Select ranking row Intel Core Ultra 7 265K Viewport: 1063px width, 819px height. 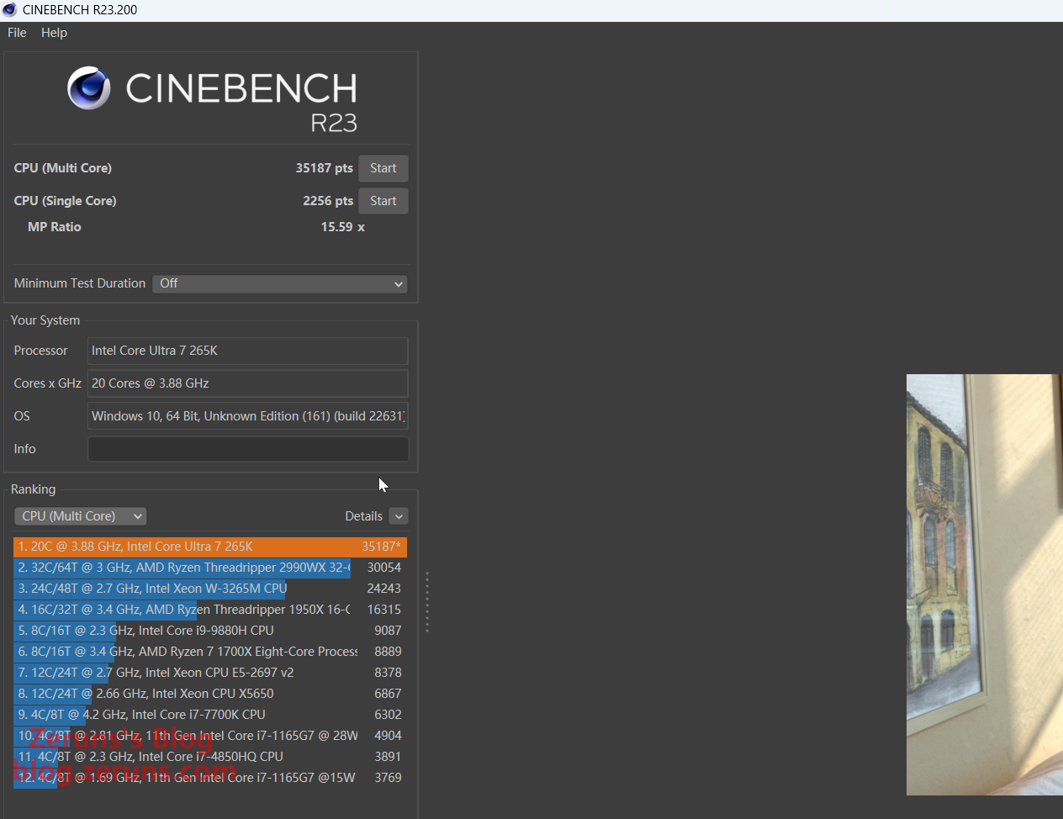(x=210, y=547)
